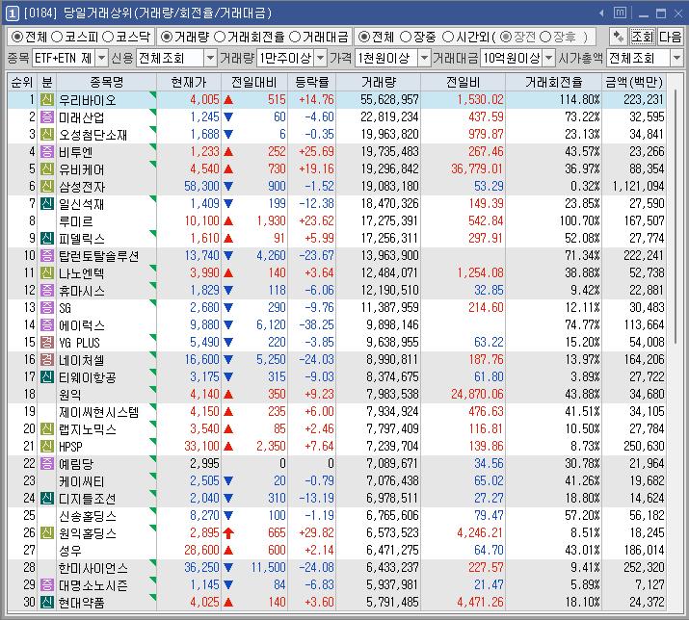Click the 경 badge icon for VG PLUS
Screen dimensions: 689x620
pos(47,342)
